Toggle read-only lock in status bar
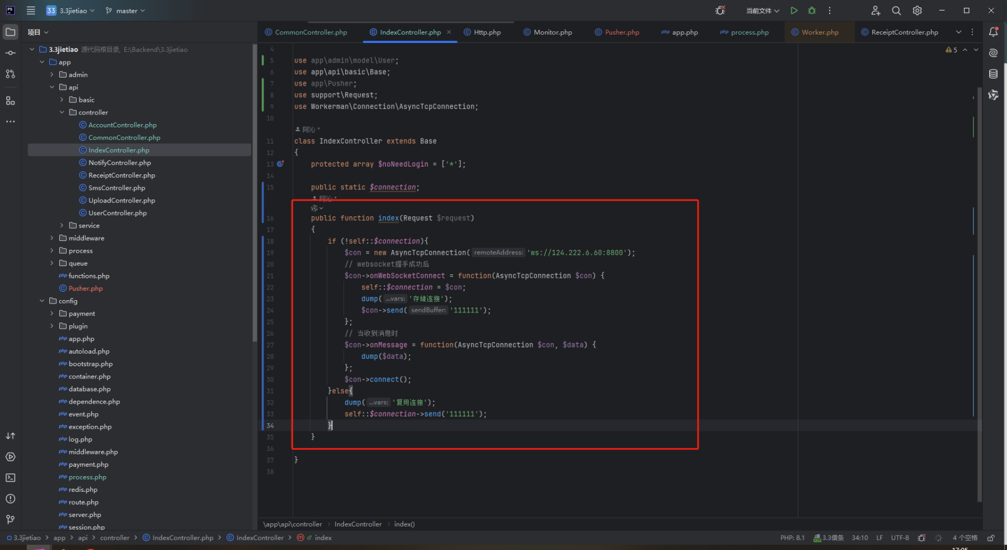 (991, 538)
